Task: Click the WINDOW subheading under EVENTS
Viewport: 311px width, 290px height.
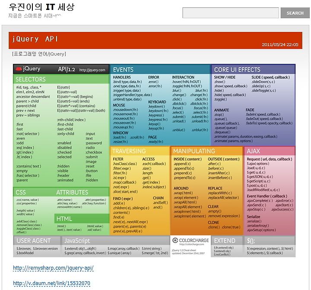Action: 121,133
